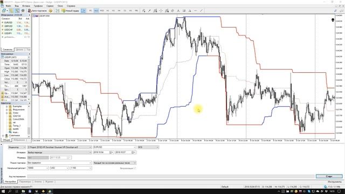Open the 1:100 leverage dropdown
This screenshot has width=345, height=194.
81,168
